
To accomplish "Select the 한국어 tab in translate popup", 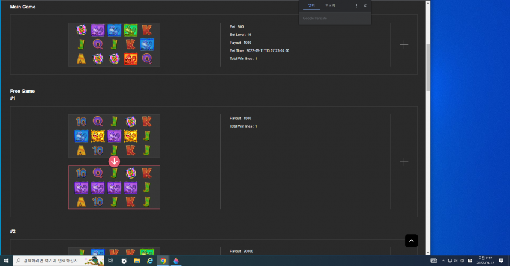I will pos(330,5).
